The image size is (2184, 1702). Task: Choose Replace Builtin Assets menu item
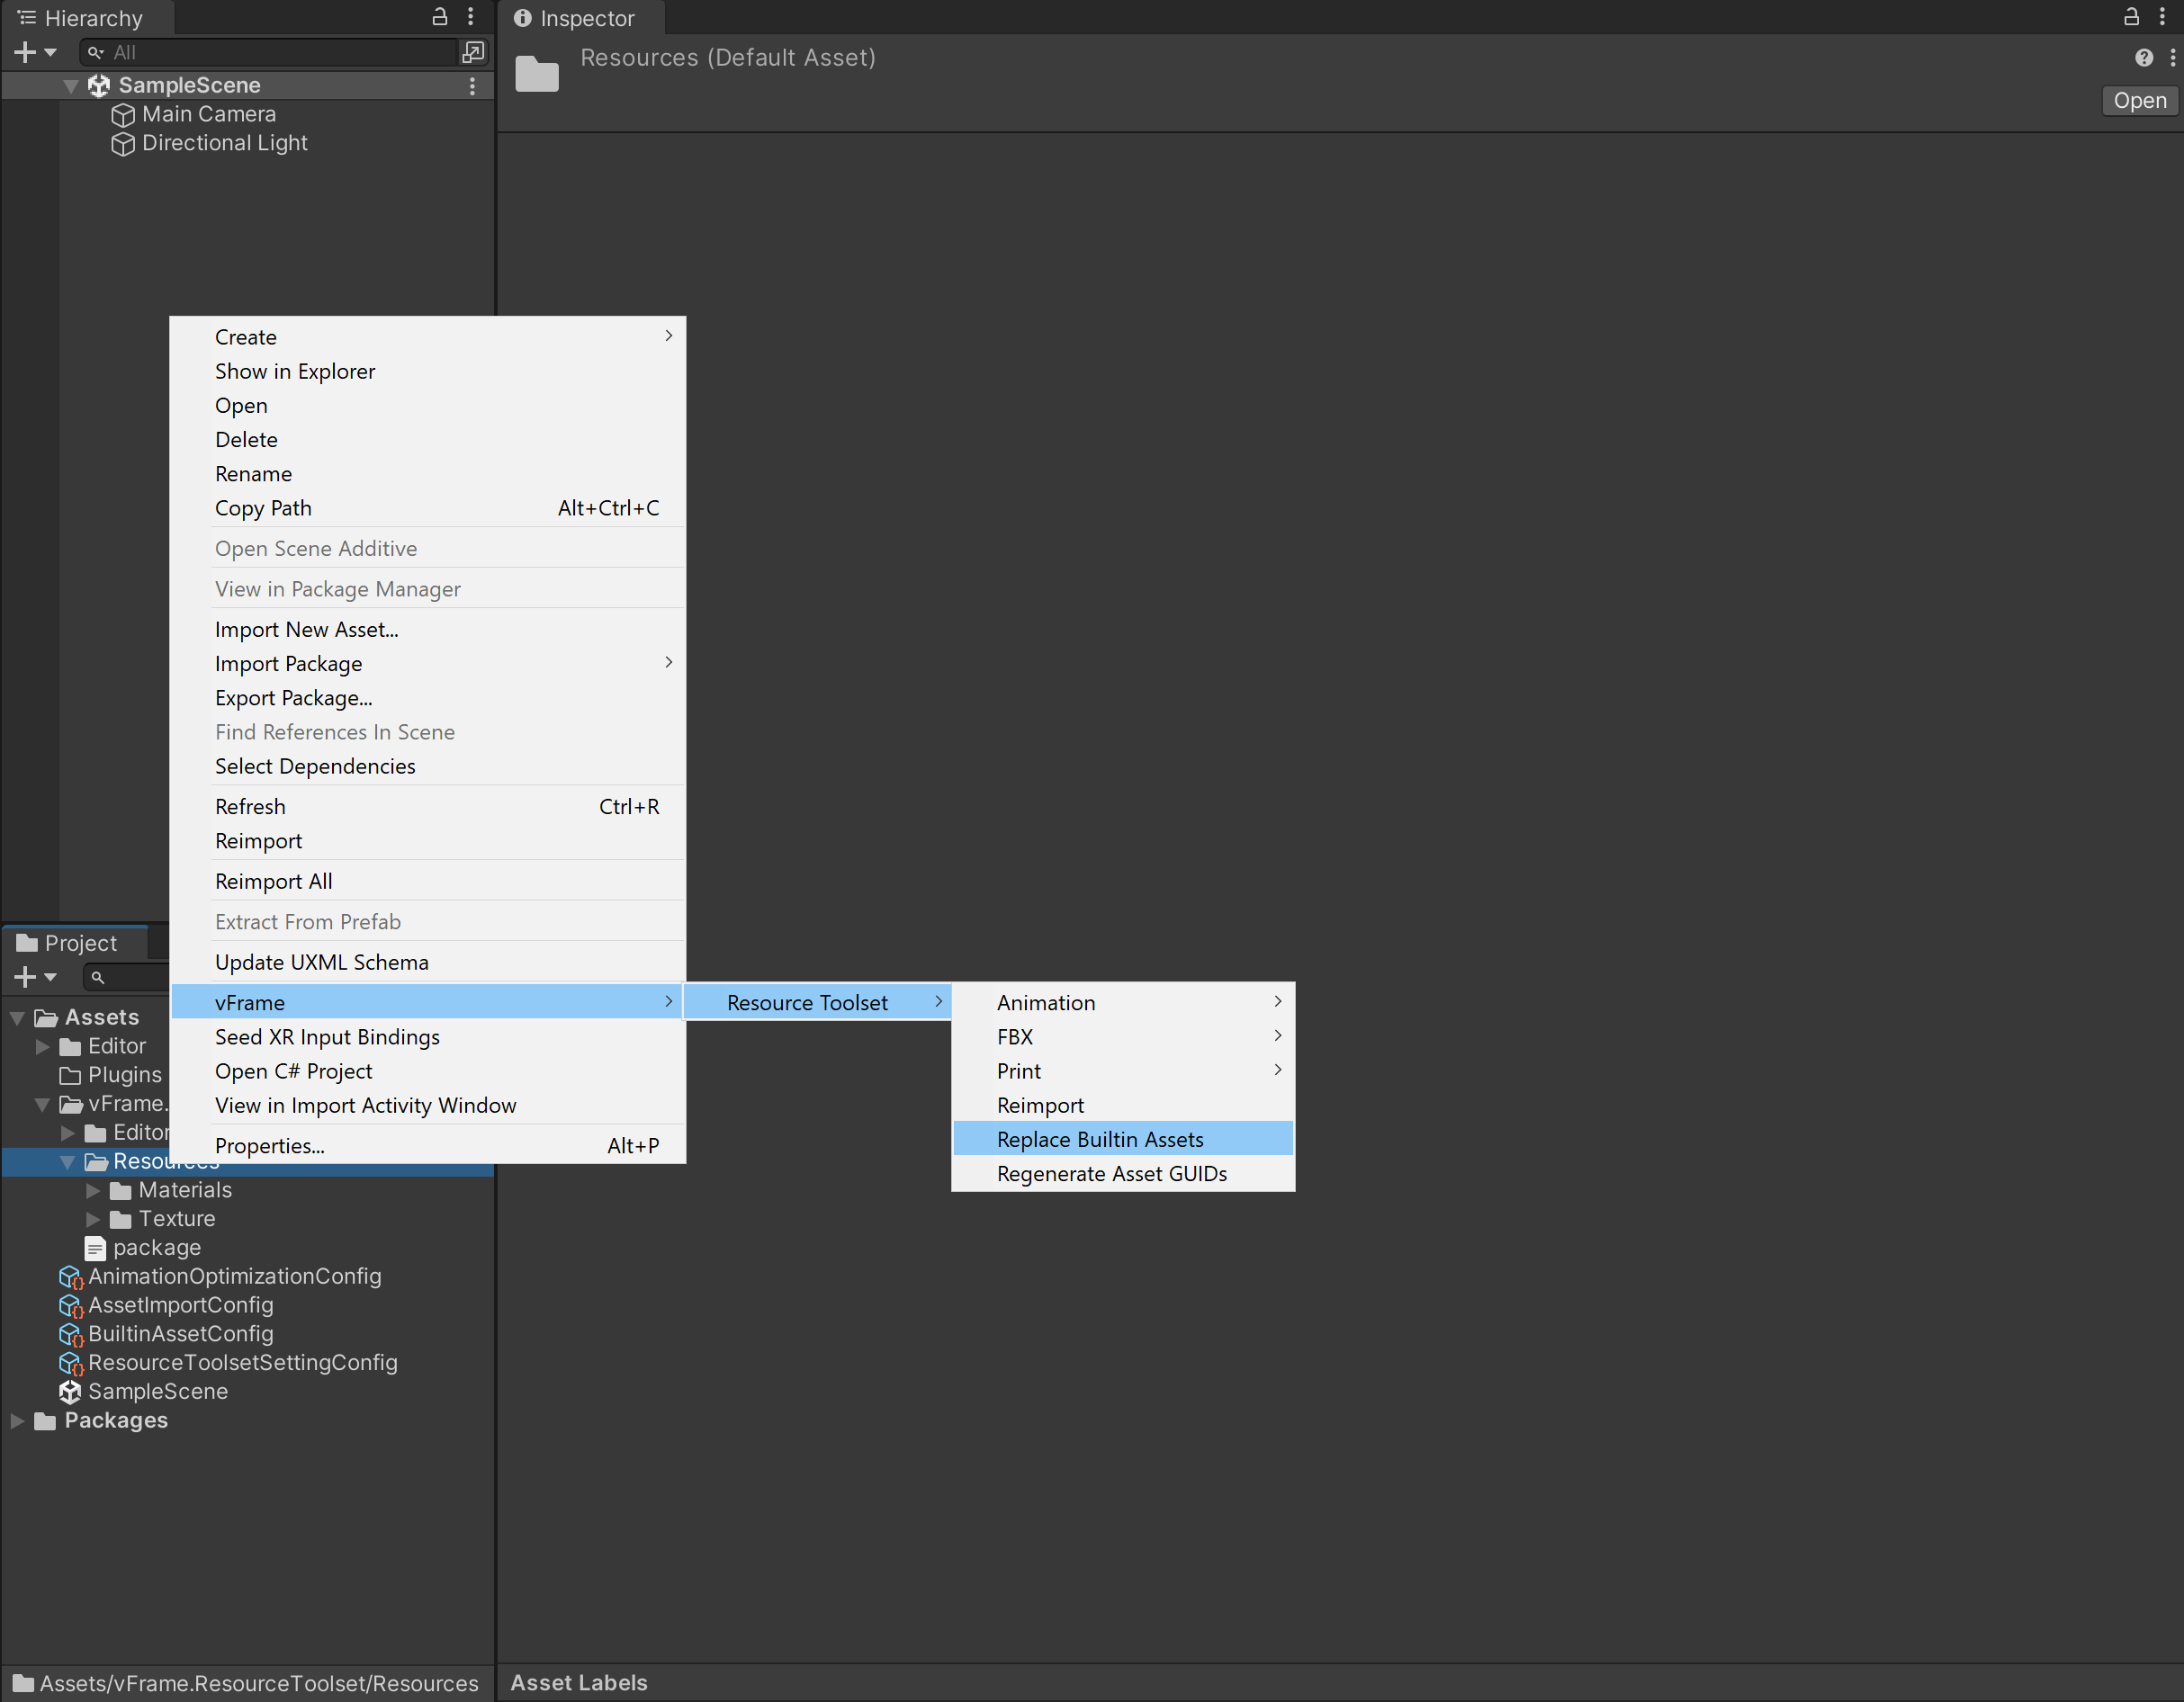click(x=1100, y=1140)
